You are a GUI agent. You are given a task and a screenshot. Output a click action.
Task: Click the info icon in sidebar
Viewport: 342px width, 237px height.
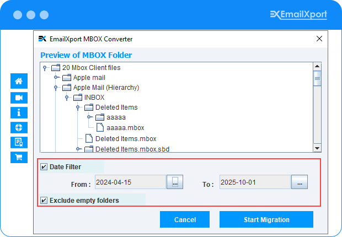point(19,112)
